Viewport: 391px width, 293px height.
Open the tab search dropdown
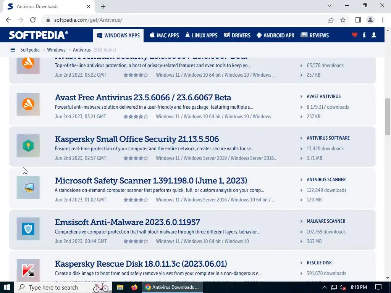tap(330, 5)
